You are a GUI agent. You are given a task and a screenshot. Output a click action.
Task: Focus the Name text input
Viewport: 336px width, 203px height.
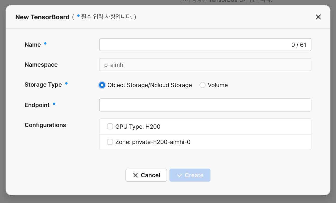click(193, 45)
